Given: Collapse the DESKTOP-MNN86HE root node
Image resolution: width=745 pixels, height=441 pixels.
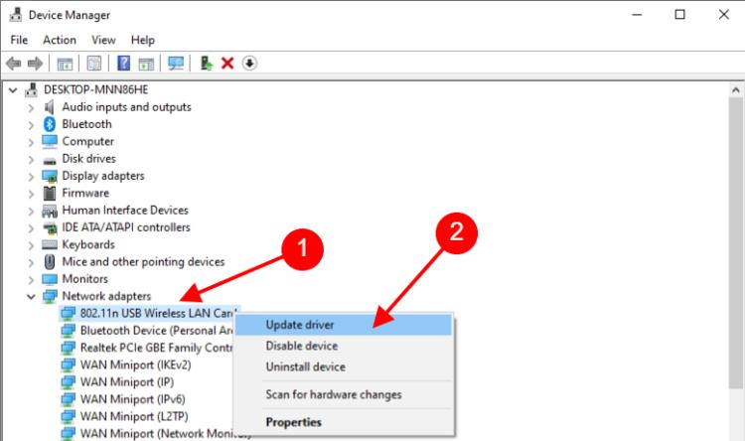Looking at the screenshot, I should point(13,89).
